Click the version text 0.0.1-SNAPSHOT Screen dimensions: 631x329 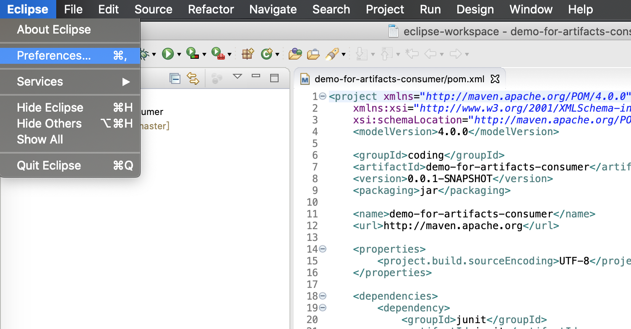tap(450, 179)
